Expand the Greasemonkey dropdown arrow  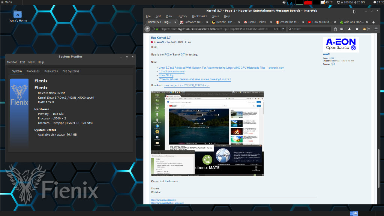coord(369,29)
